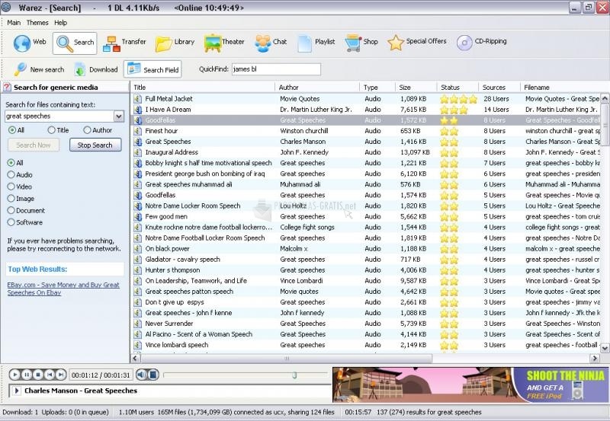The width and height of the screenshot is (610, 421).
Task: Click the playlist icon beside the speaker
Action: [x=153, y=375]
